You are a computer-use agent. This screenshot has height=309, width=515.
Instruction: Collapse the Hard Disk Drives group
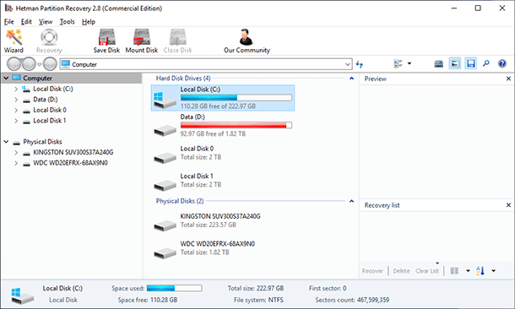(x=351, y=79)
